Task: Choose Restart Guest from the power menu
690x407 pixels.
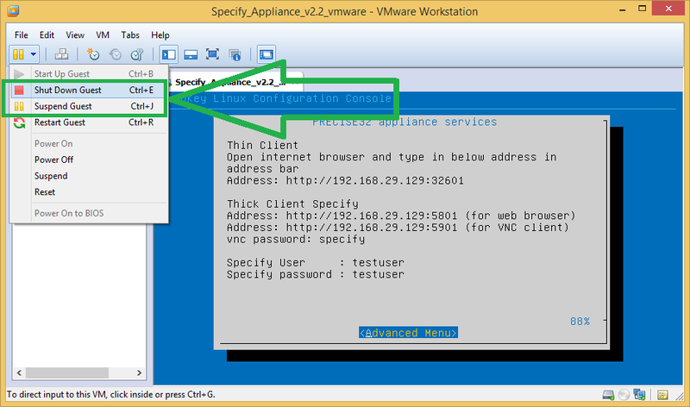Action: click(89, 122)
